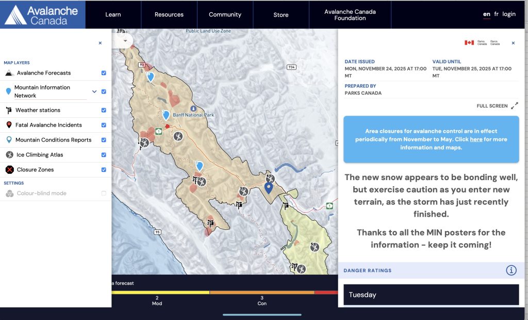Close the map layers panel

click(100, 43)
